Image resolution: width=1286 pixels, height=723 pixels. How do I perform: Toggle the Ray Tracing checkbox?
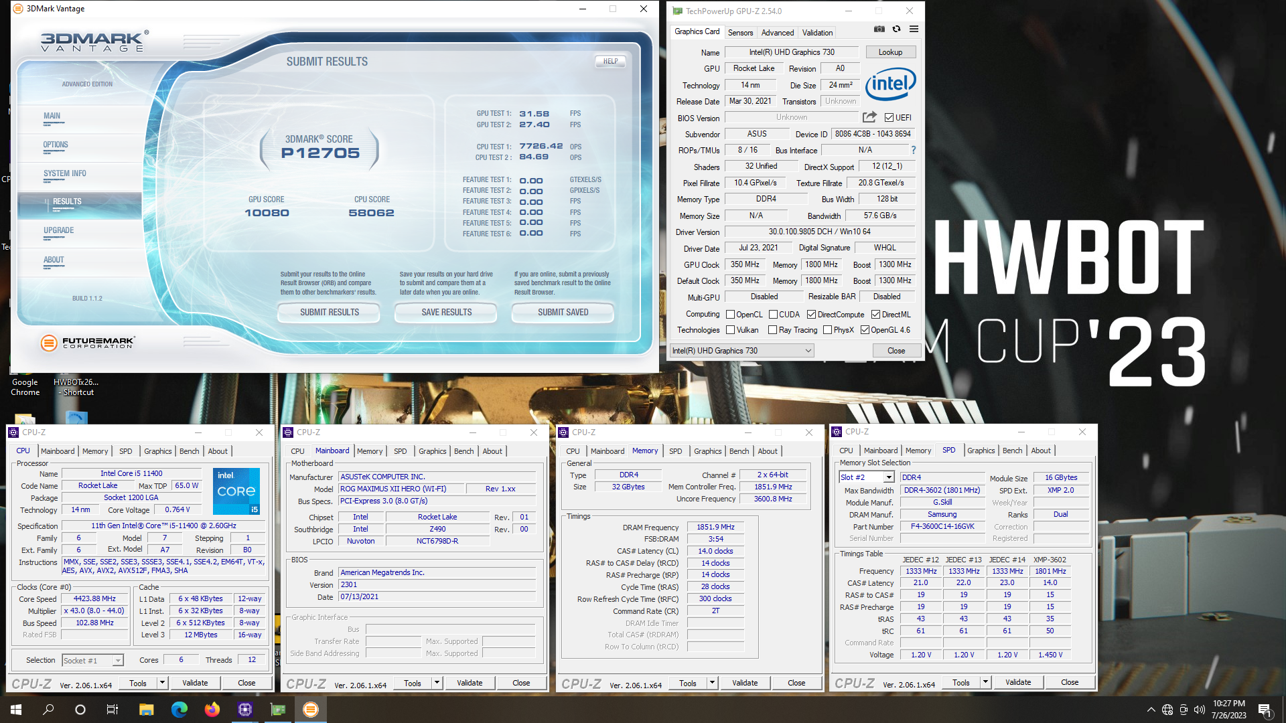coord(772,330)
